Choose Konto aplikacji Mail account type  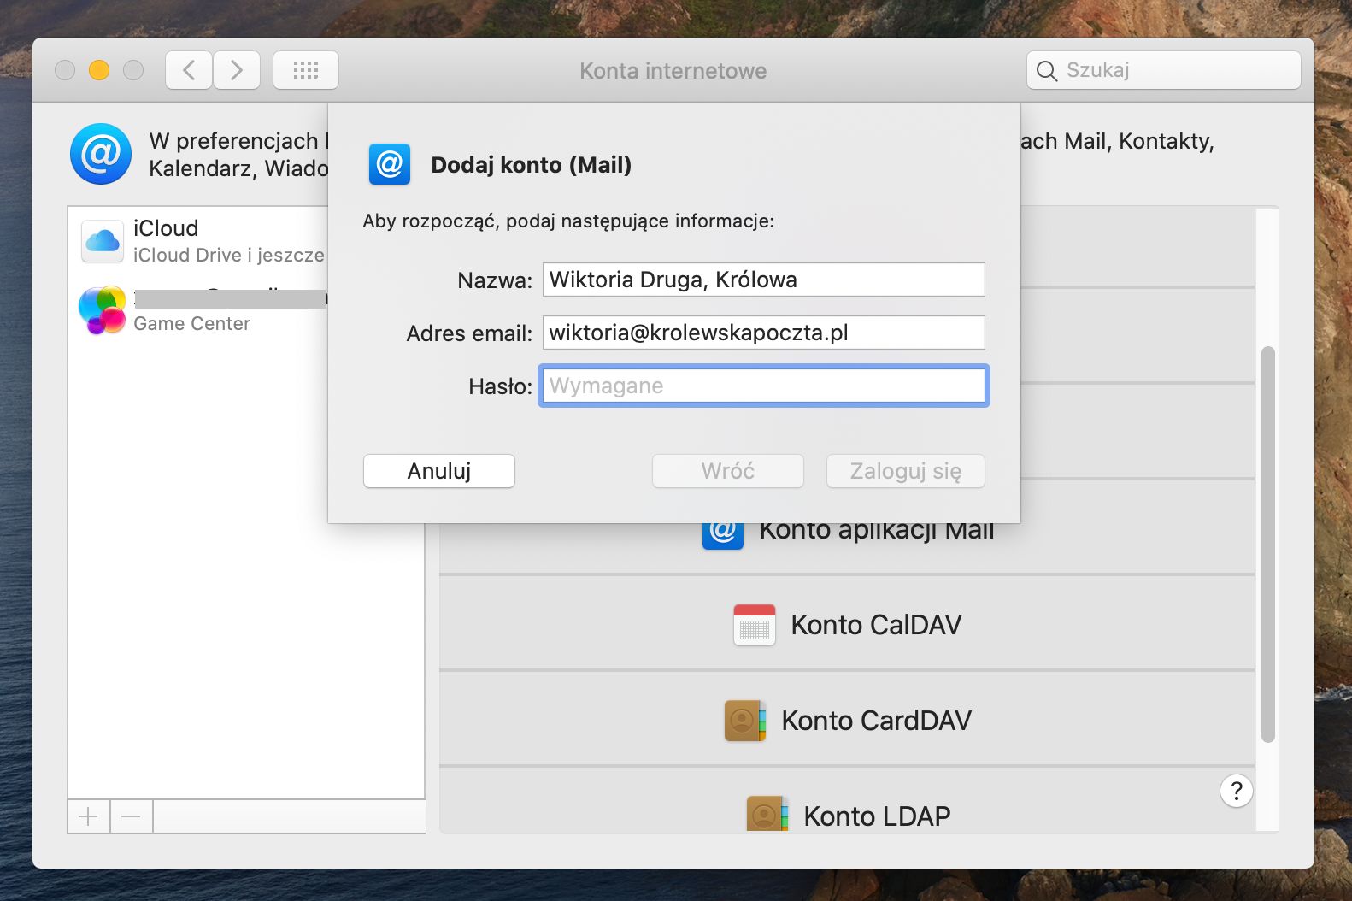[x=847, y=548]
